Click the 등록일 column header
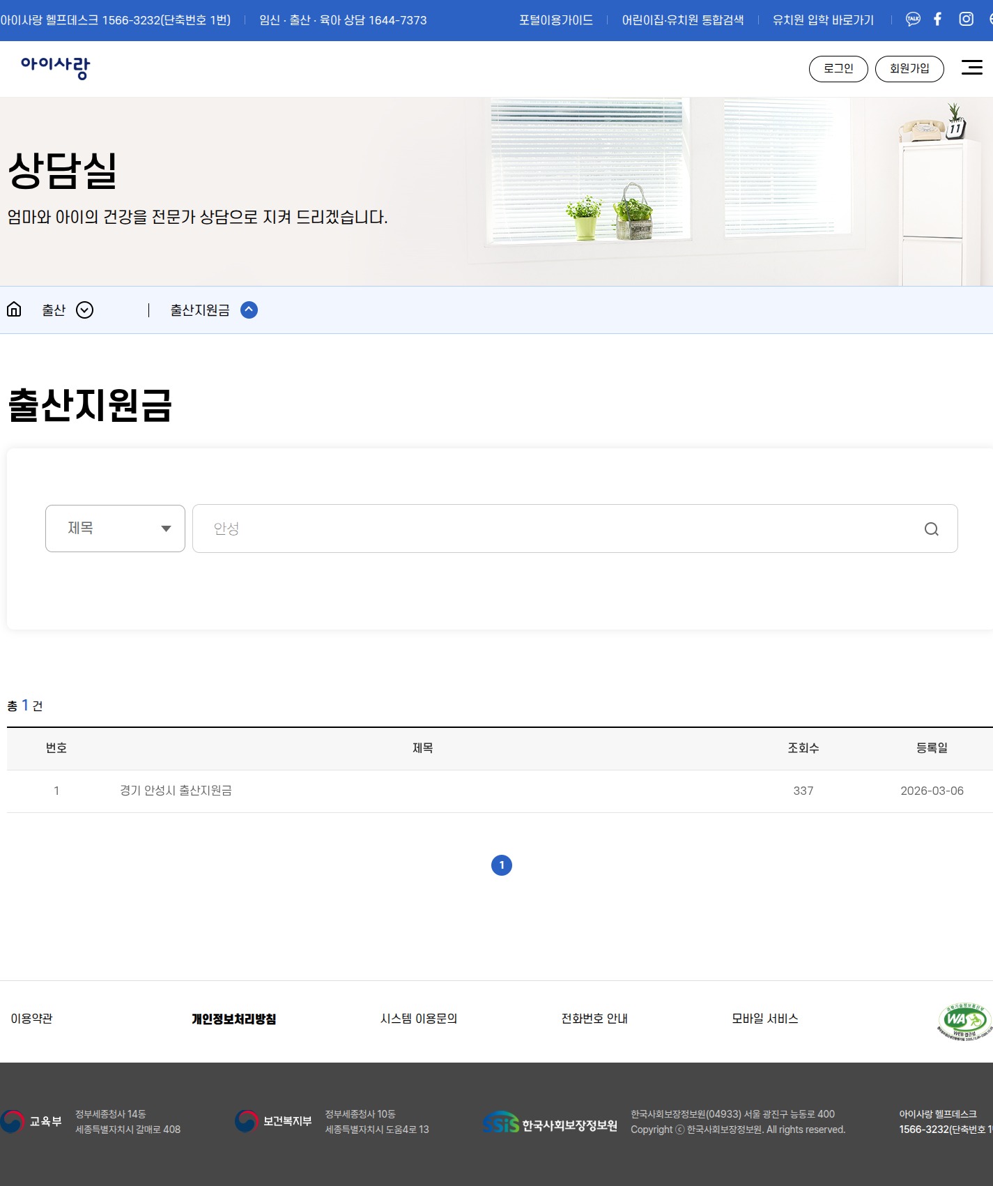 coord(932,748)
